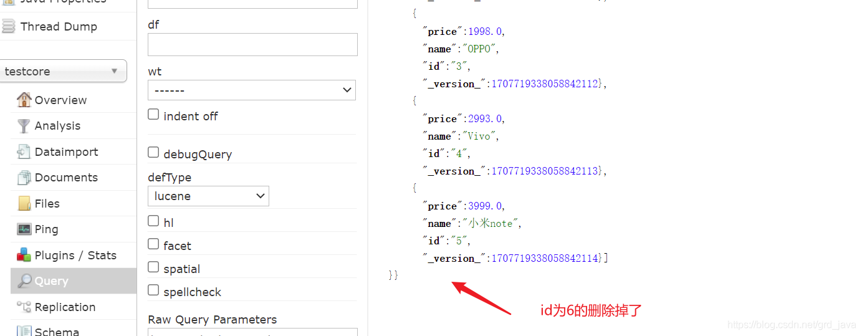The width and height of the screenshot is (862, 336).
Task: Check the spatial option
Action: [153, 267]
